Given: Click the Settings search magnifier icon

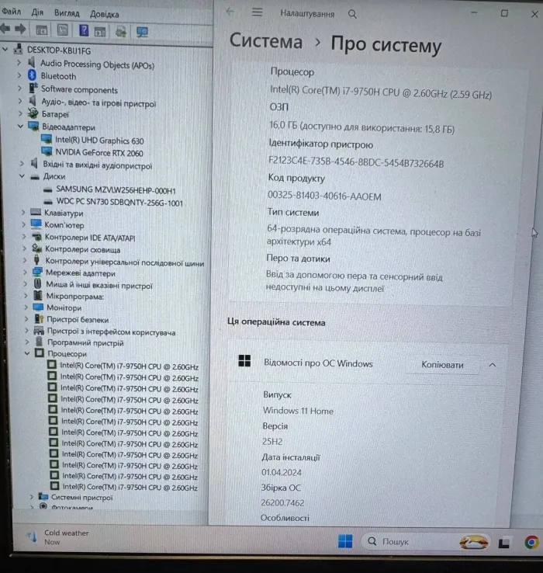Looking at the screenshot, I should pyautogui.click(x=352, y=14).
